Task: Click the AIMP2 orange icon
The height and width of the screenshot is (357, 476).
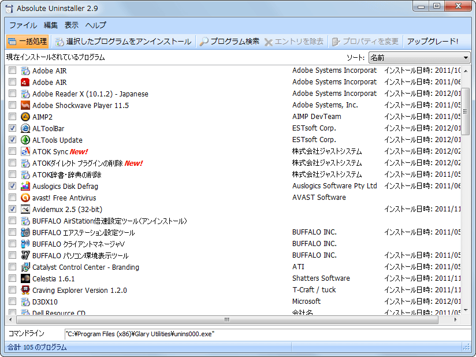Action: coord(25,117)
